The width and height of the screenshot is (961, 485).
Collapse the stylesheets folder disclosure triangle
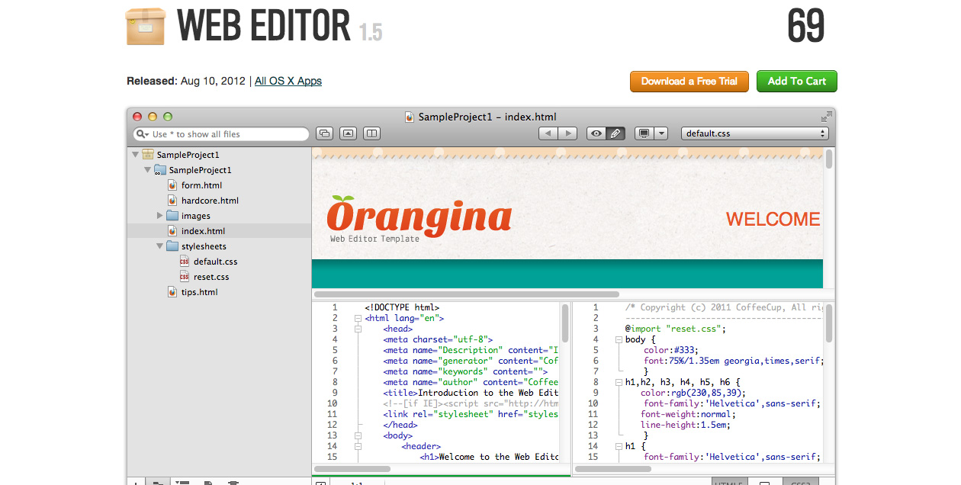[x=159, y=246]
